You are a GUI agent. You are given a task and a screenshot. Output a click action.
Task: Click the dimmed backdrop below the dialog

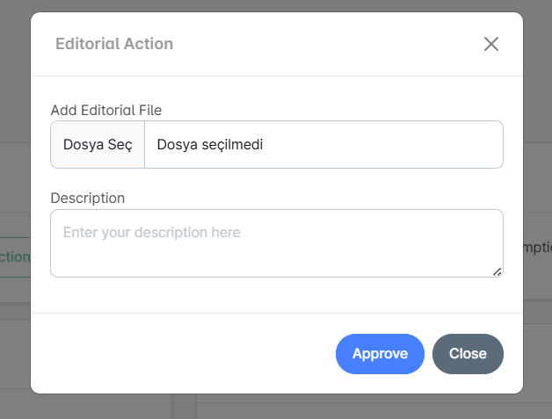[x=276, y=407]
